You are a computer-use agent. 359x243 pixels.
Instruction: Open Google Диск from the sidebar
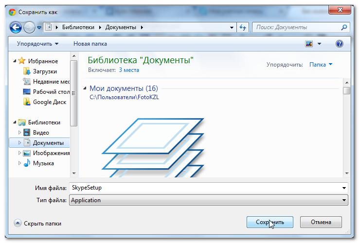tap(49, 102)
